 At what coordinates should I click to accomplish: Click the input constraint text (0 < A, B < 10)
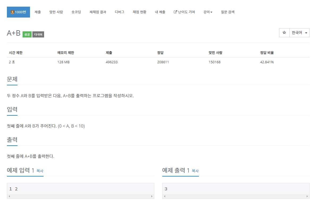71,126
